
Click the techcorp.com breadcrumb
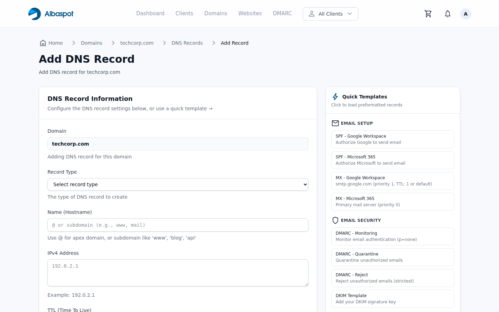(x=137, y=43)
